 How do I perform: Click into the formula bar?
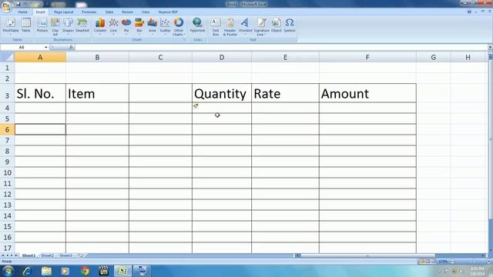[281, 47]
